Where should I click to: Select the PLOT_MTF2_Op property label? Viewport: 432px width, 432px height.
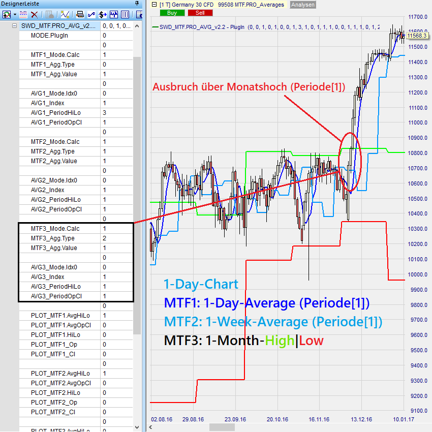(54, 402)
